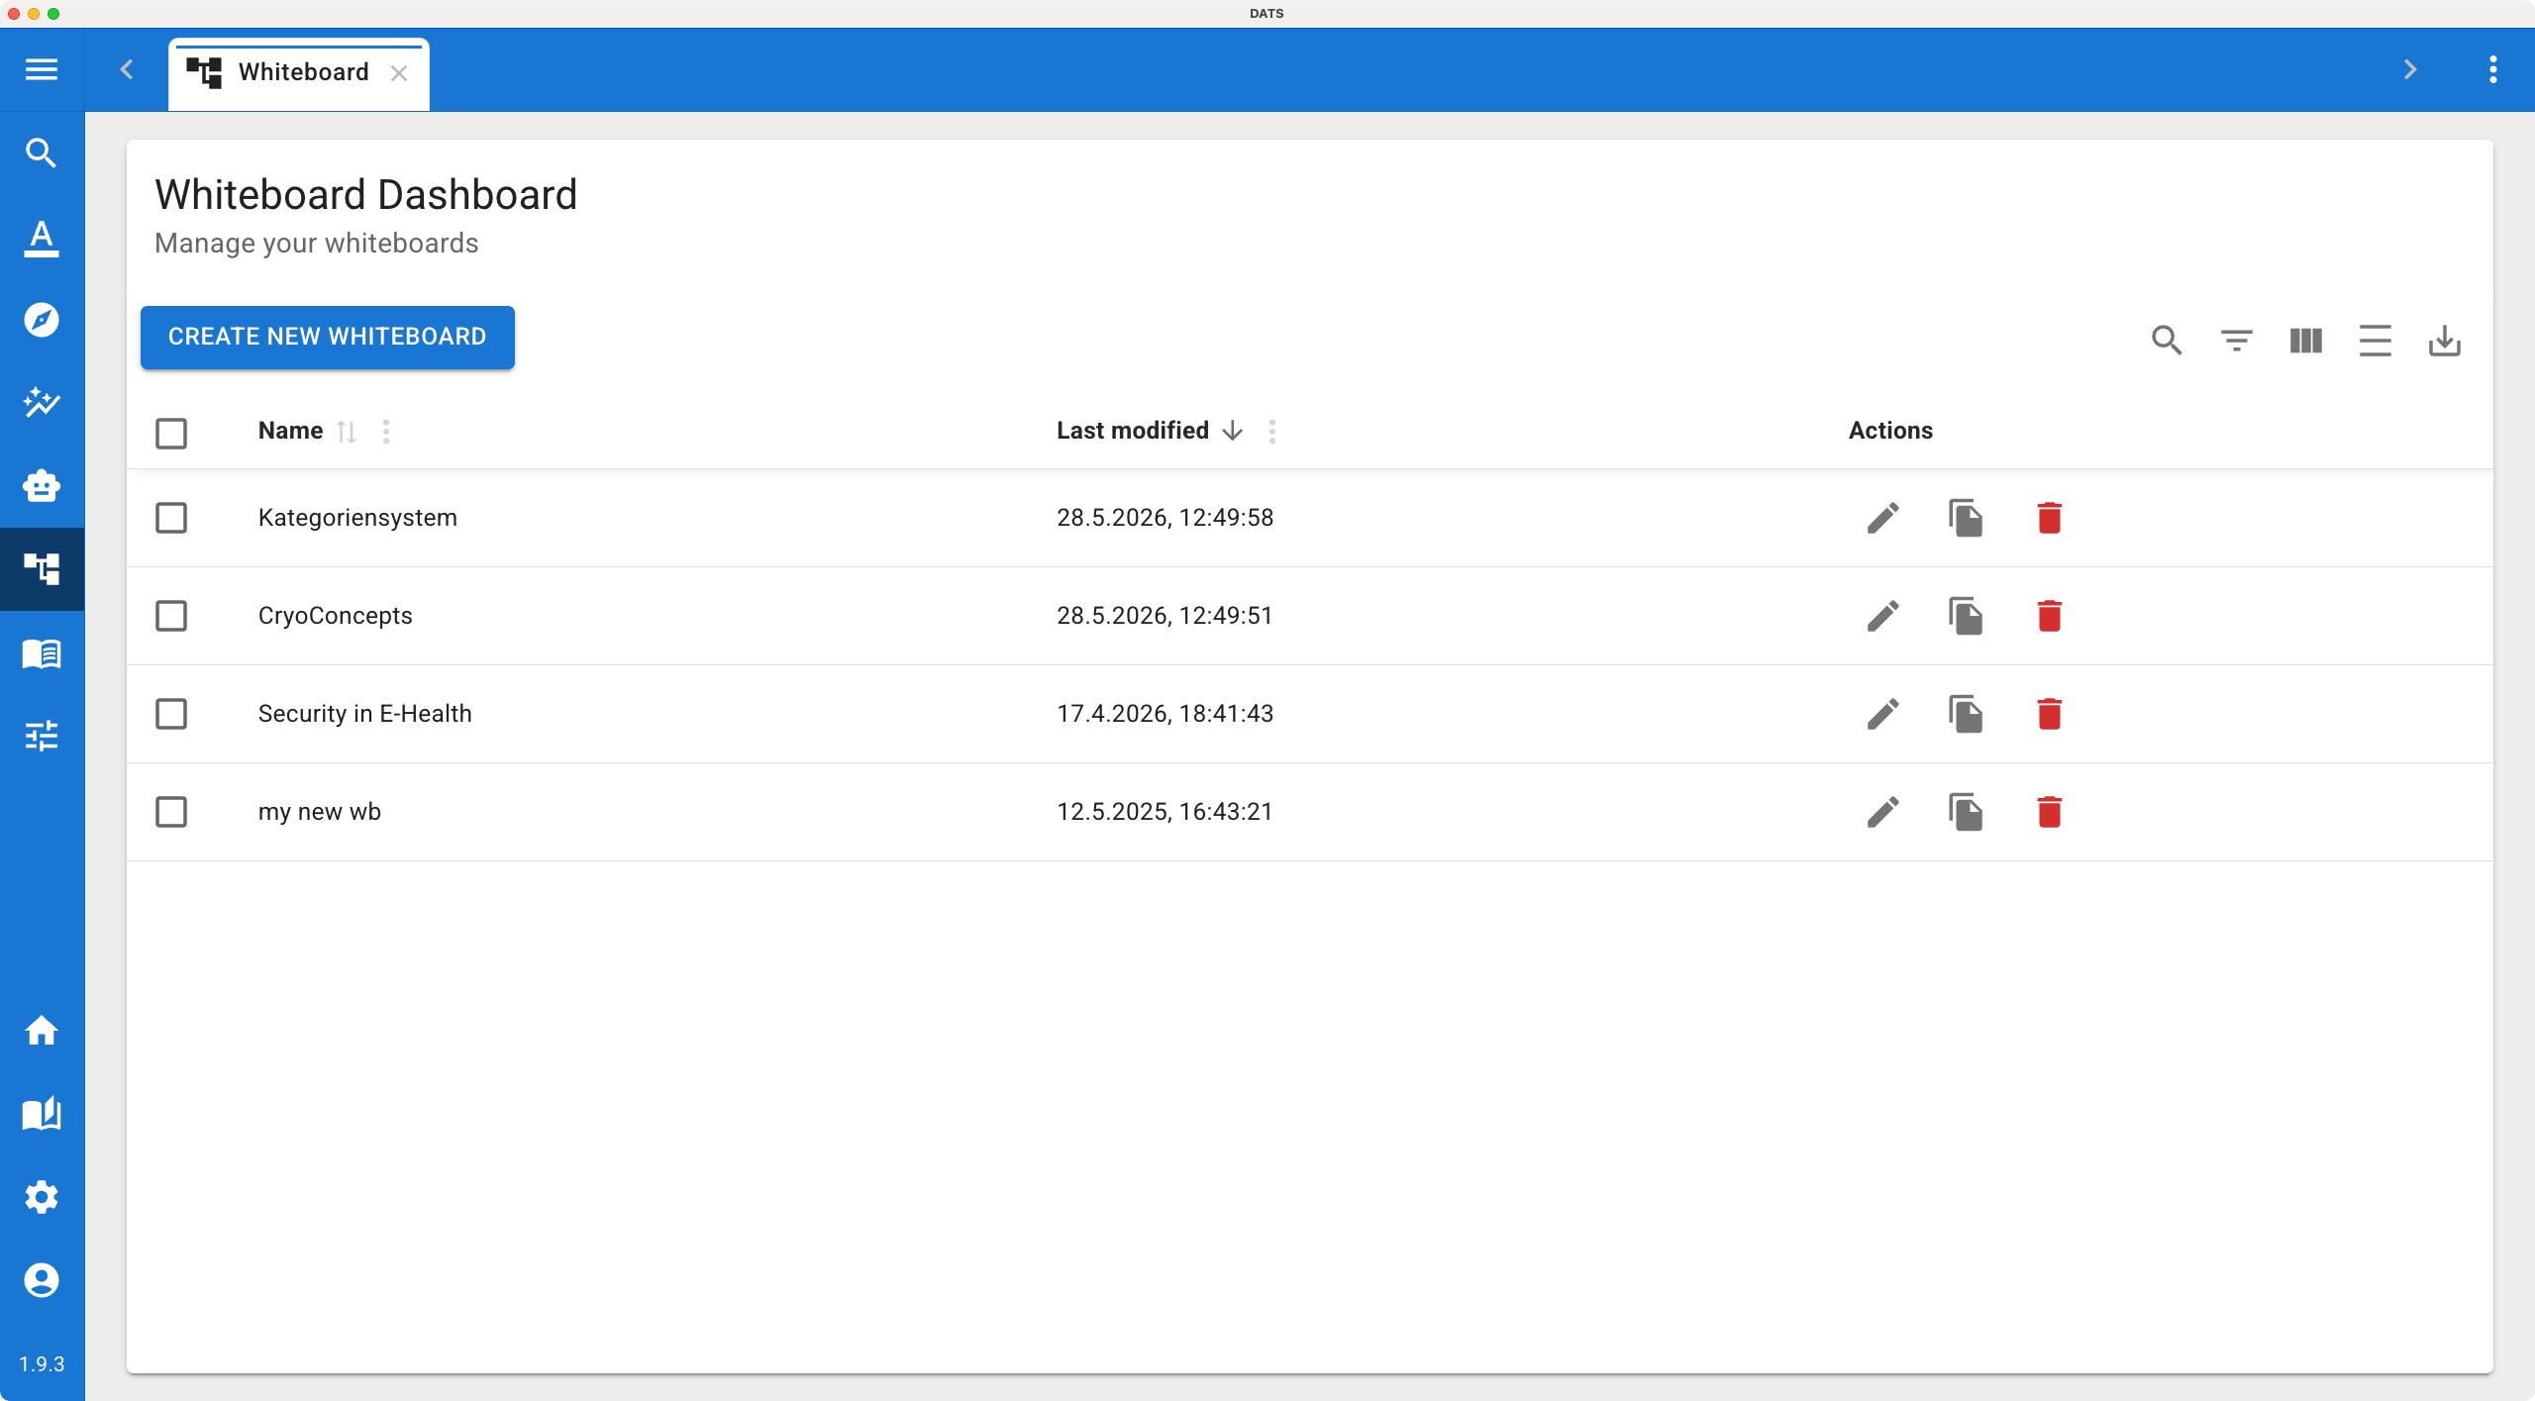
Task: Edit the CryoConcepts whiteboard
Action: click(1882, 616)
